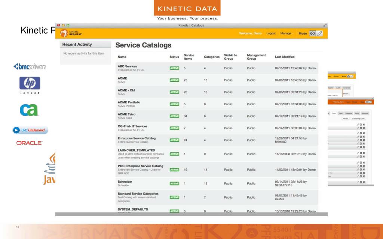Click Welcome, Demo link
This screenshot has width=383, height=239.
(250, 33)
